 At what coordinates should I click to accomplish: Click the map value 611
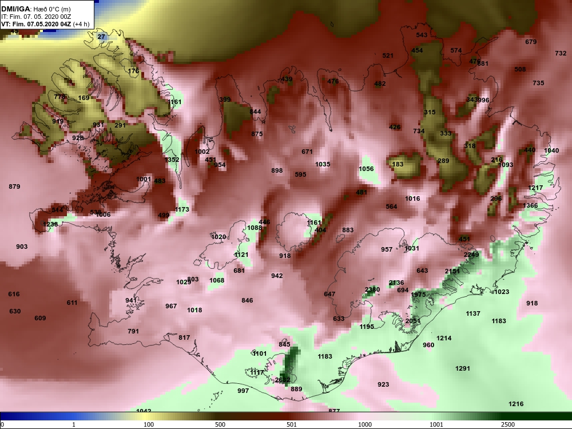click(x=72, y=303)
